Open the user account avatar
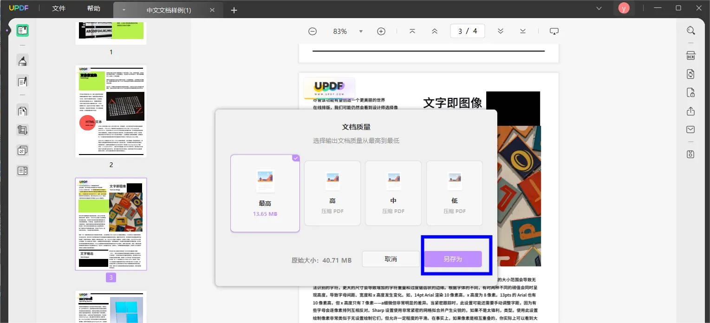 click(624, 8)
